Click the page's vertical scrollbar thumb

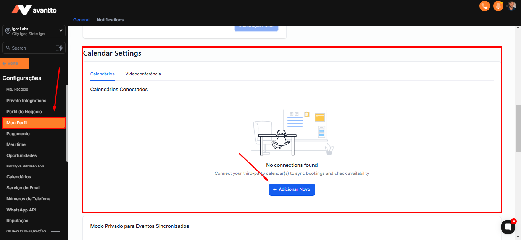coord(518,128)
